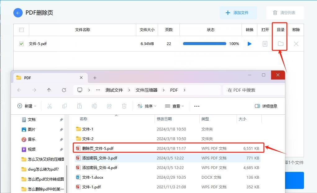Screen dimensions: 317x193
Task: Select the Cut icon in Explorer toolbar
Action: coord(49,106)
